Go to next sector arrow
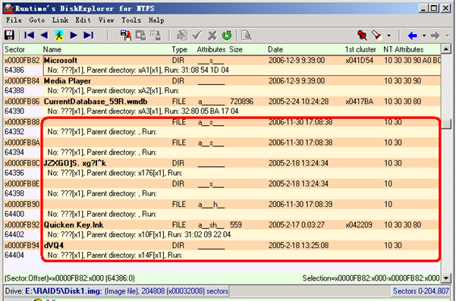 [x=74, y=36]
